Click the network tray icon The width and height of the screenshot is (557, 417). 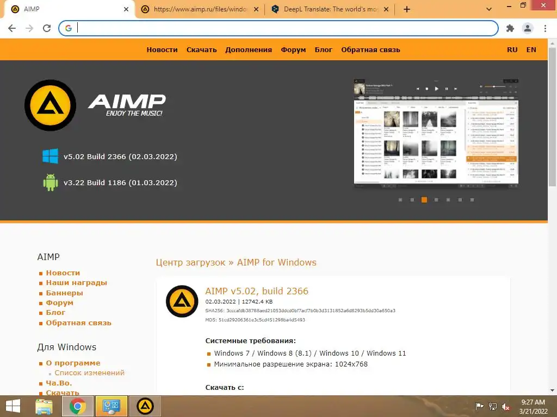coord(493,407)
